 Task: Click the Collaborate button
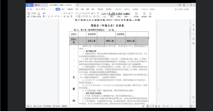[180, 9]
